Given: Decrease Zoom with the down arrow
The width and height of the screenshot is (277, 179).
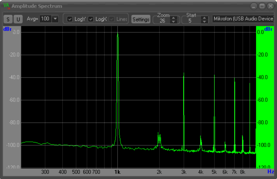Looking at the screenshot, I should coord(173,22).
